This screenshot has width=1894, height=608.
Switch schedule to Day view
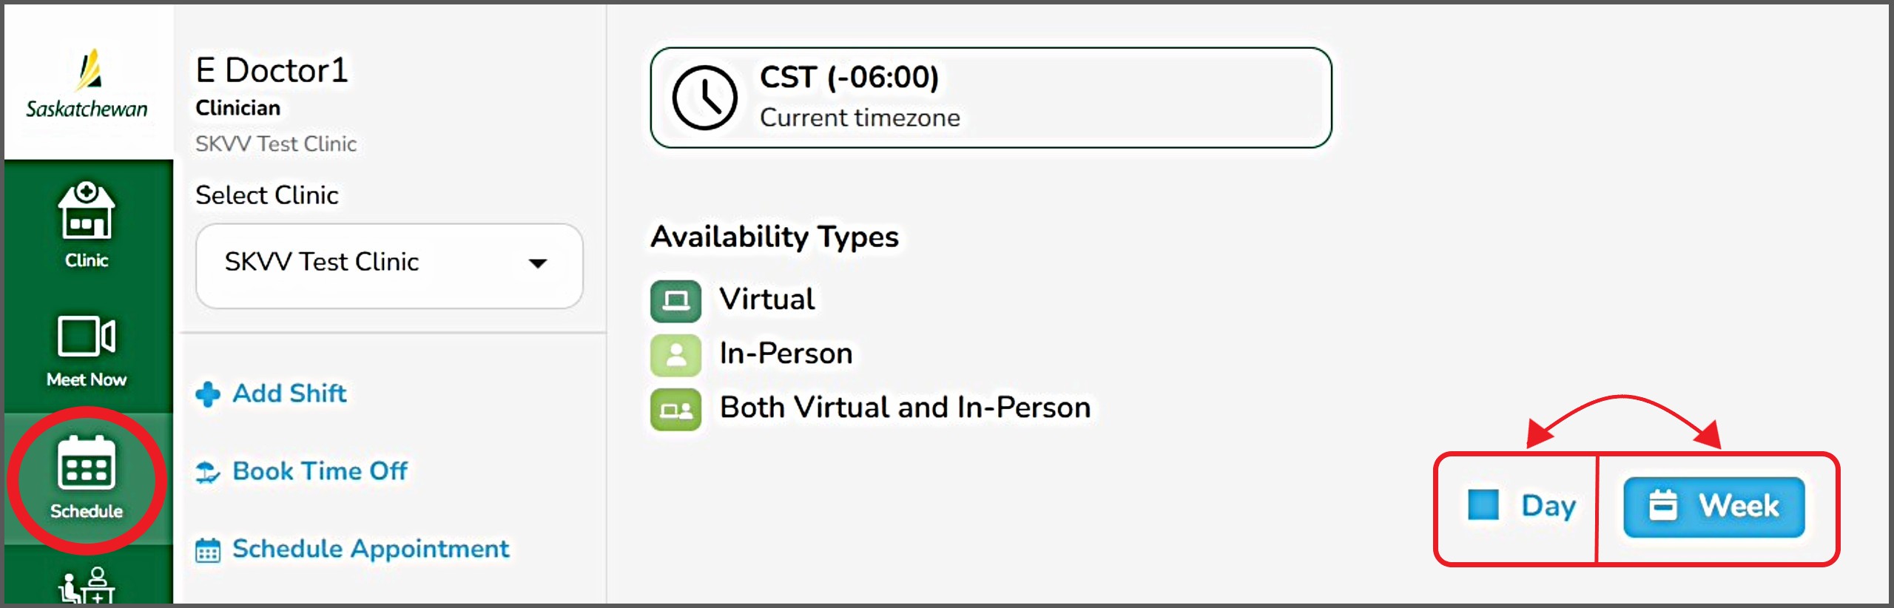tap(1547, 507)
